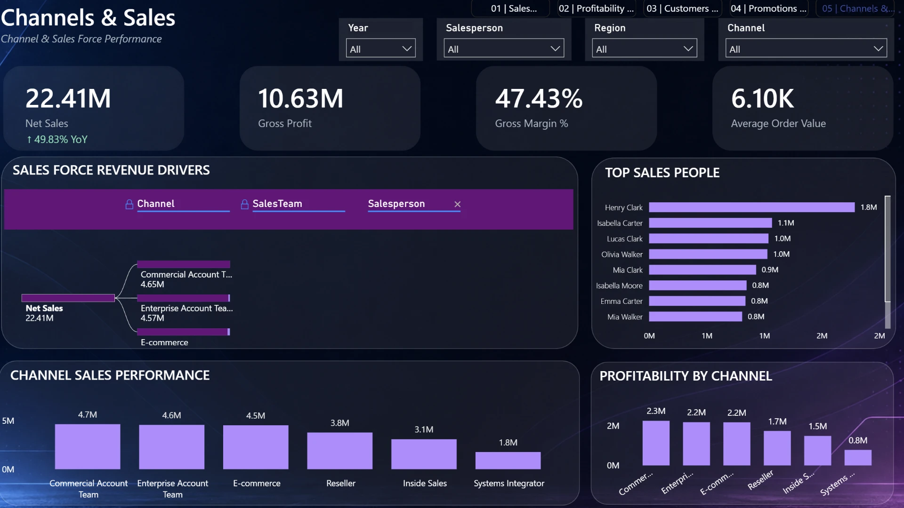
Task: Select Olivia Walker's sales bar
Action: click(708, 254)
